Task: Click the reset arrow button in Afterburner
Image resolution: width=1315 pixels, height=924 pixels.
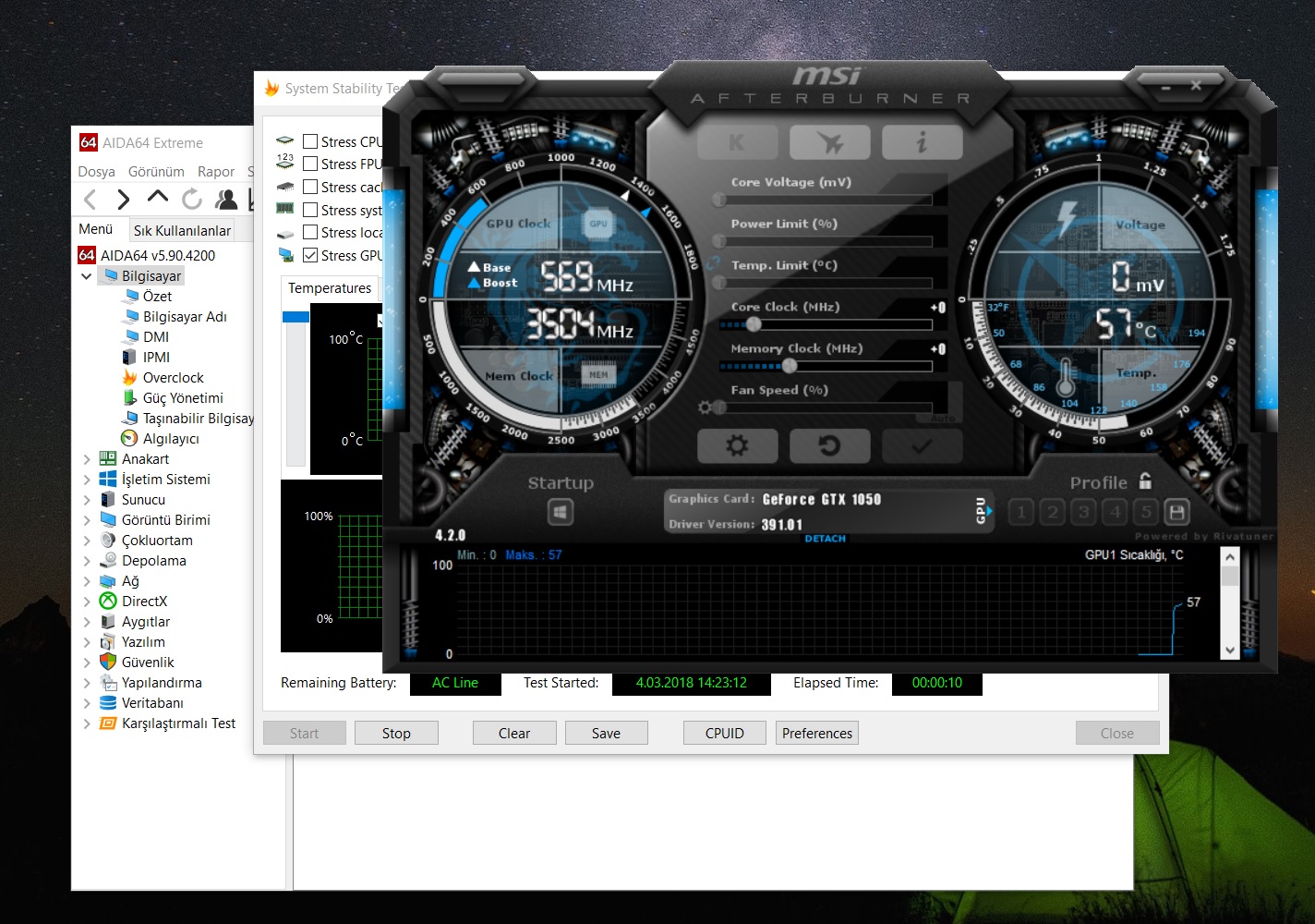Action: point(829,446)
